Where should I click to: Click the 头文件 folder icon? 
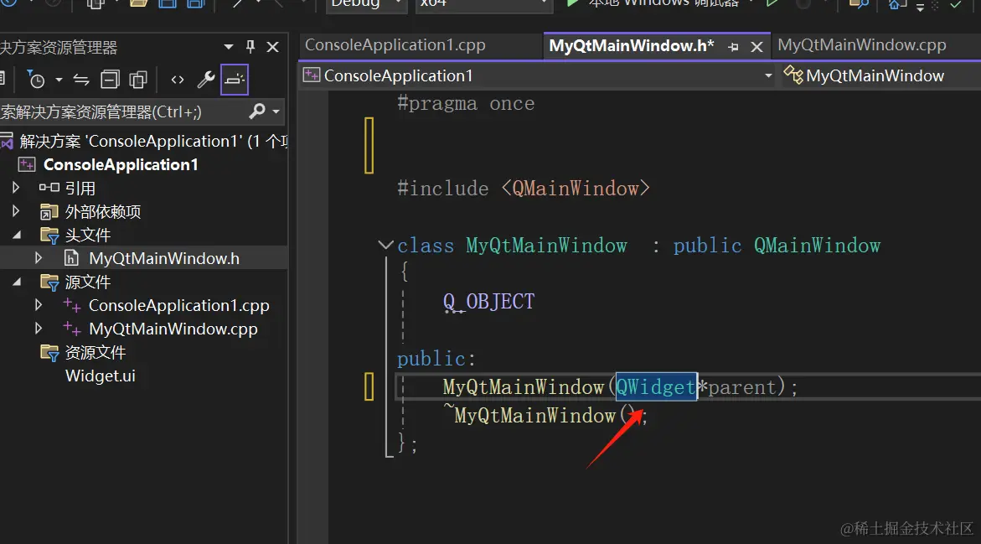tap(49, 236)
